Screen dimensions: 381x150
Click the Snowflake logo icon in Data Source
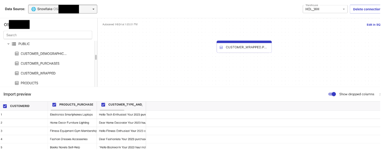coord(34,9)
